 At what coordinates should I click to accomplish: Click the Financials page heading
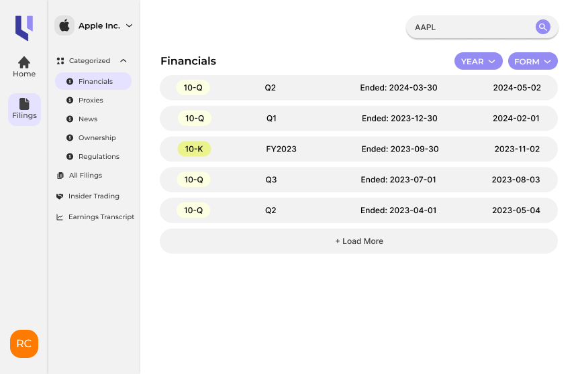coord(188,61)
